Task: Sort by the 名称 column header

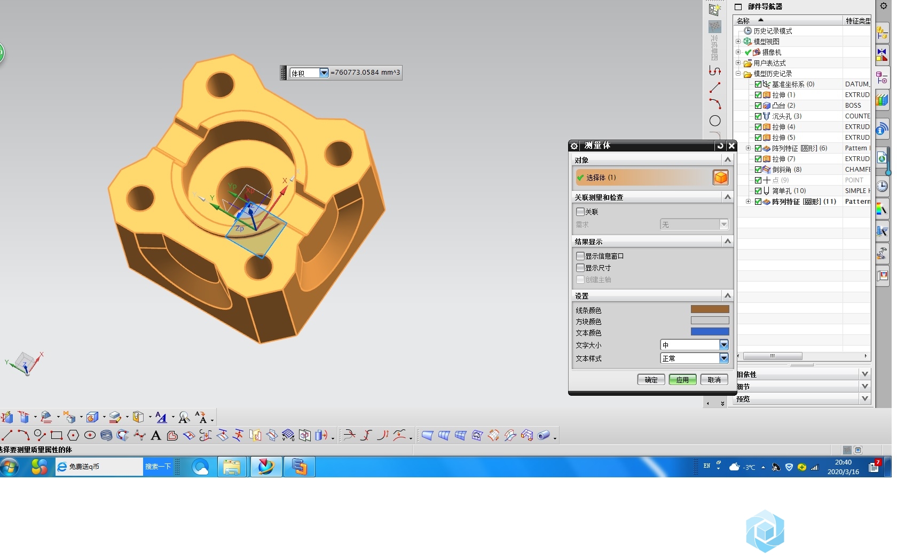Action: [x=788, y=20]
